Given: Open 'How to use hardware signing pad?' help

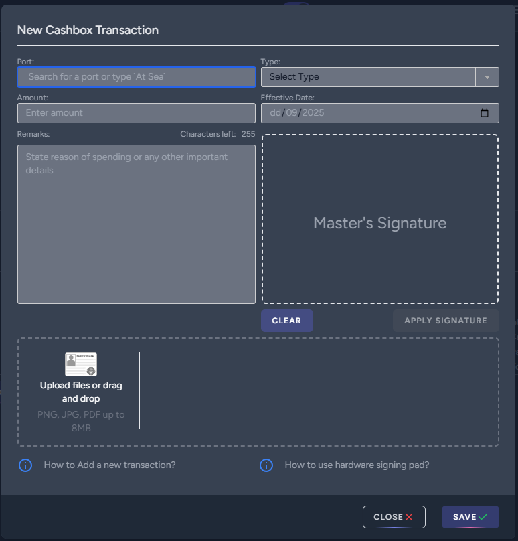Looking at the screenshot, I should (357, 465).
